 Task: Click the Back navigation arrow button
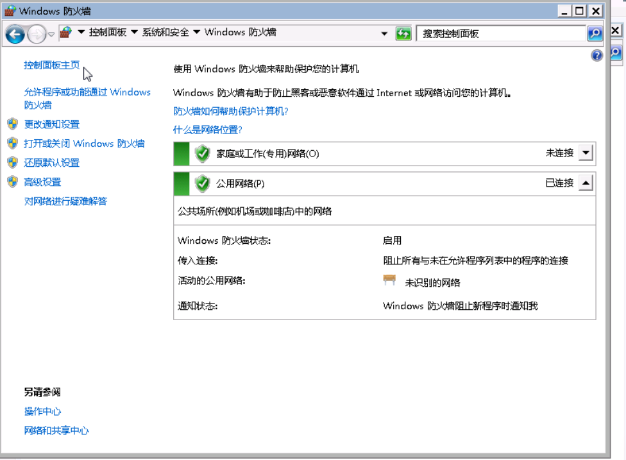(15, 35)
